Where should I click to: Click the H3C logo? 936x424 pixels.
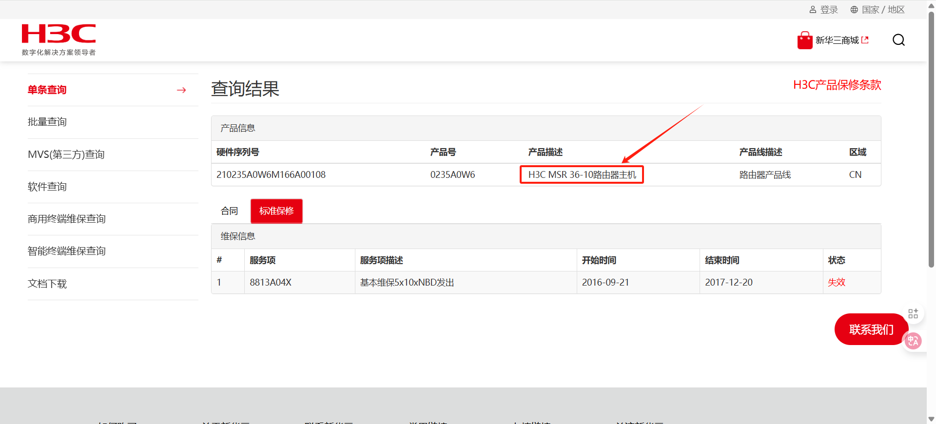pyautogui.click(x=58, y=39)
